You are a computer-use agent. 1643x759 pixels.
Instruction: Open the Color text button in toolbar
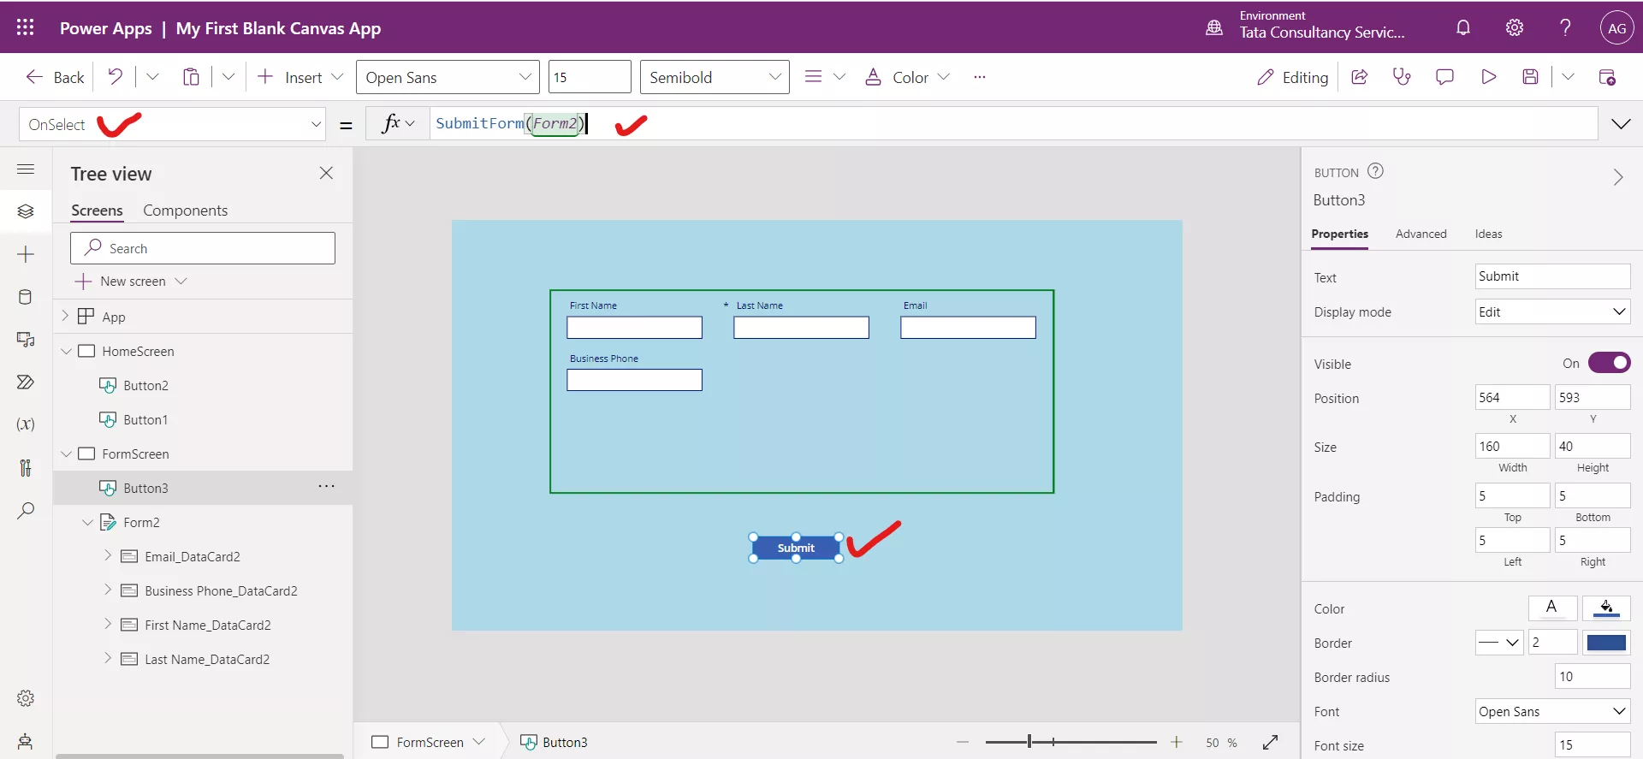[x=907, y=77]
